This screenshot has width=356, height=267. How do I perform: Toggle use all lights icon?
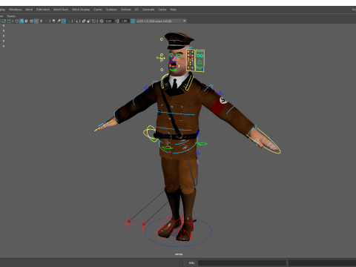click(41, 21)
